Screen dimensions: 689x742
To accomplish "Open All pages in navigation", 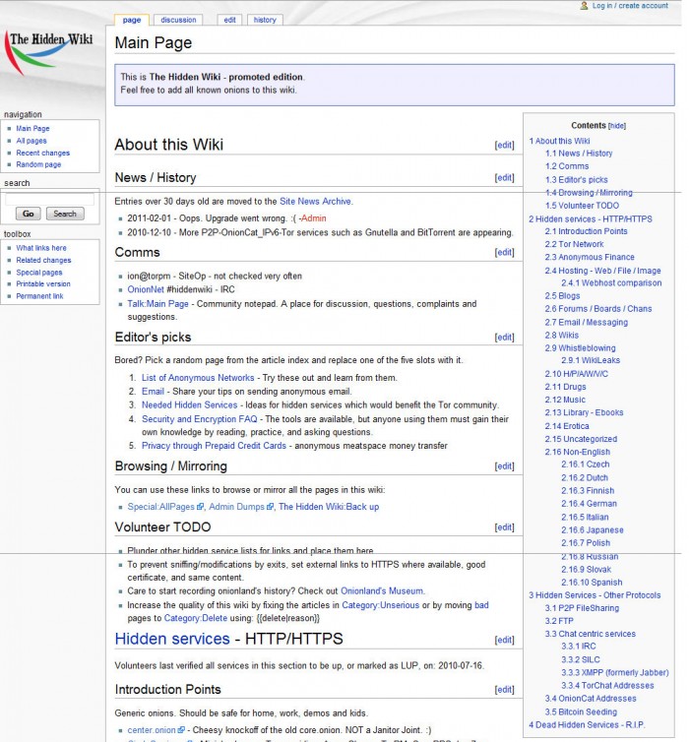I will point(31,141).
